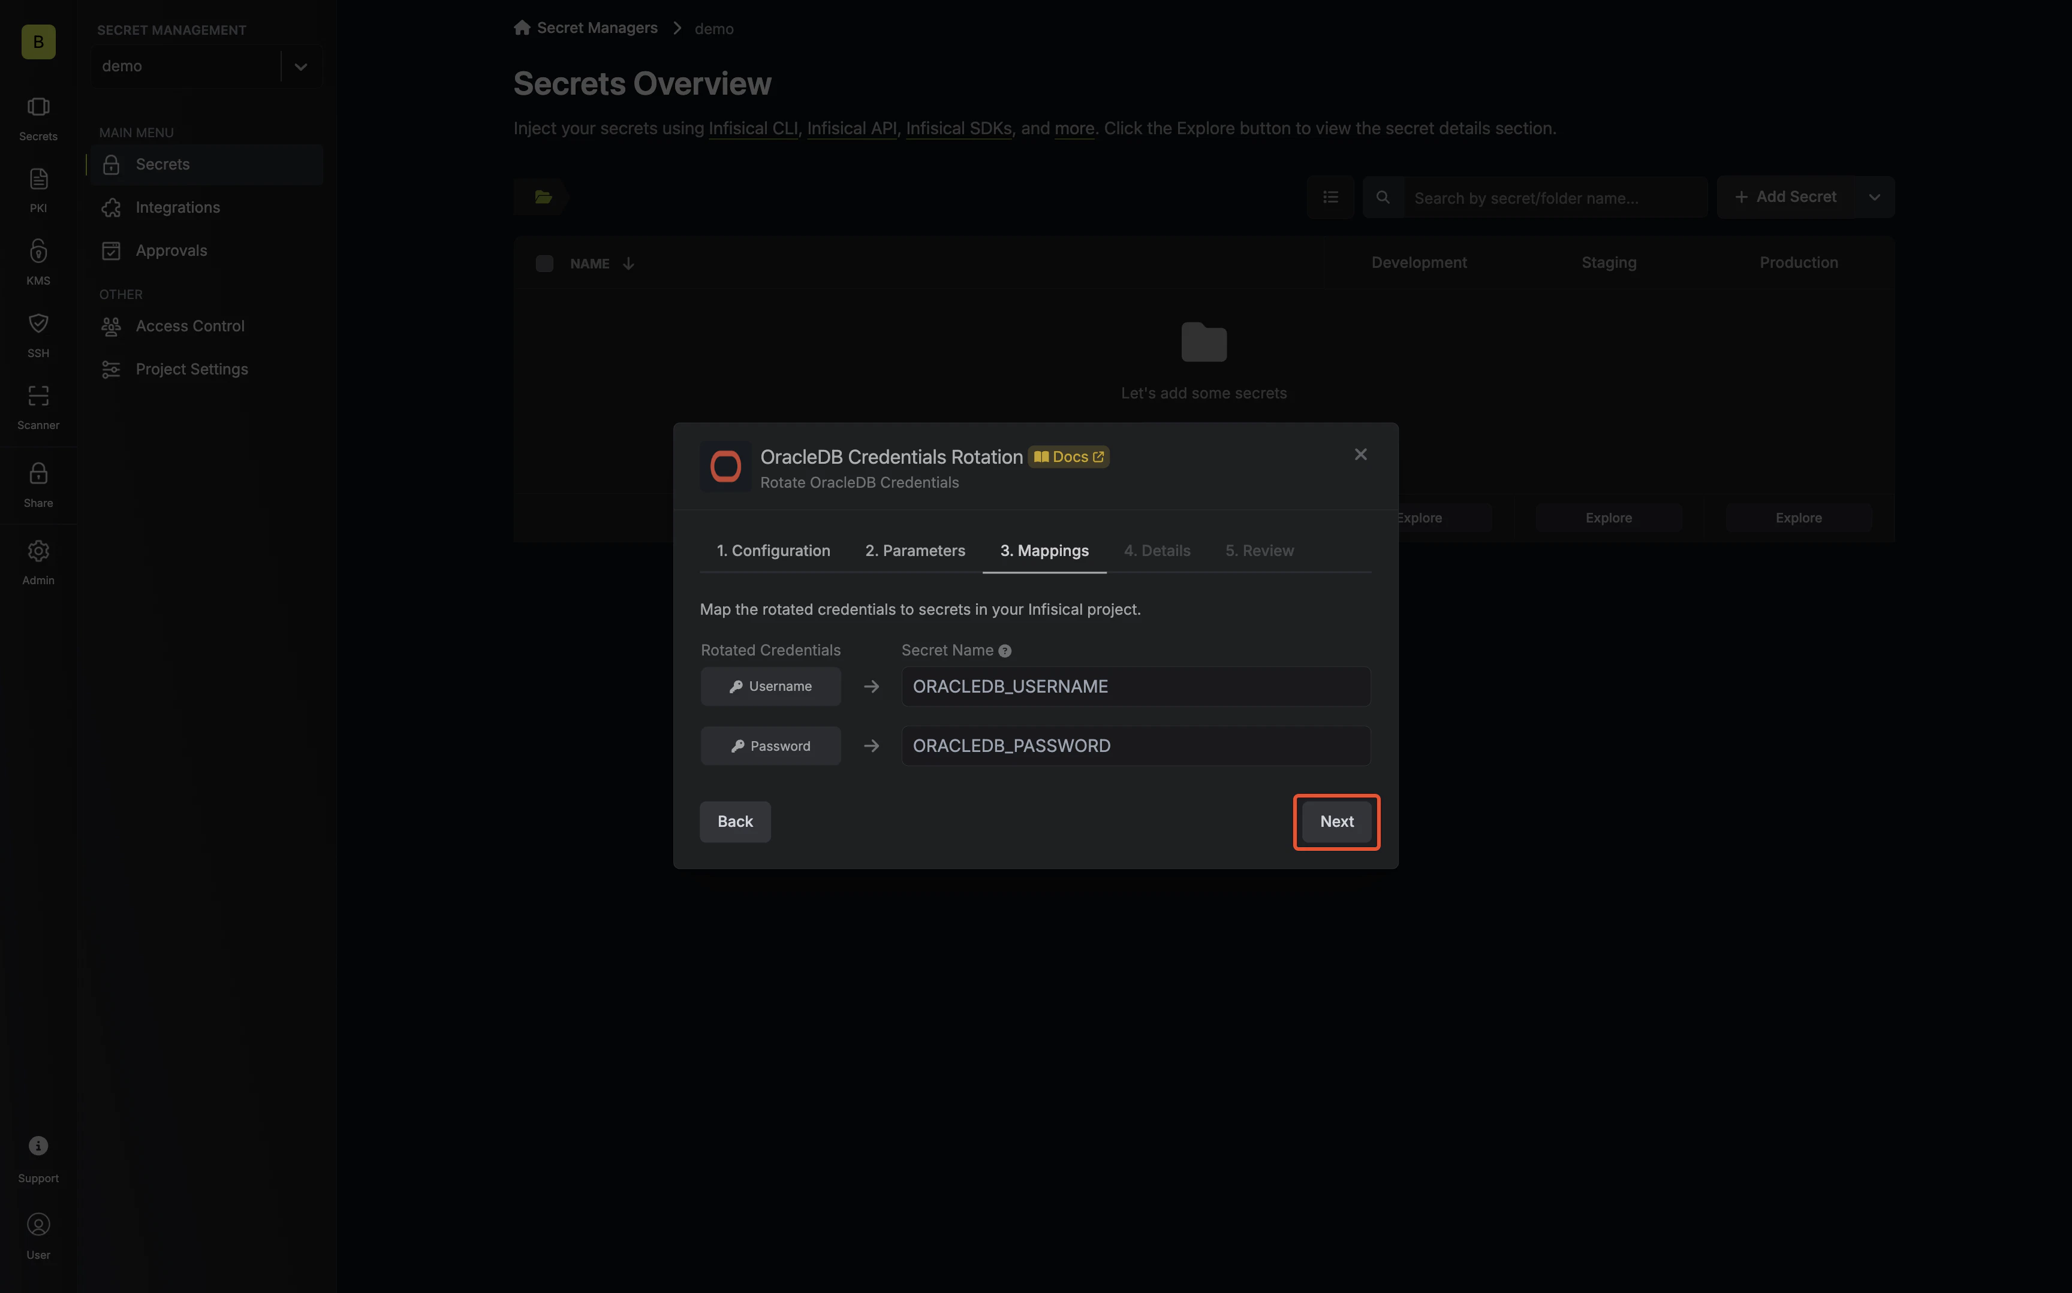Switch to the 1. Configuration tab
2072x1293 pixels.
(x=773, y=551)
